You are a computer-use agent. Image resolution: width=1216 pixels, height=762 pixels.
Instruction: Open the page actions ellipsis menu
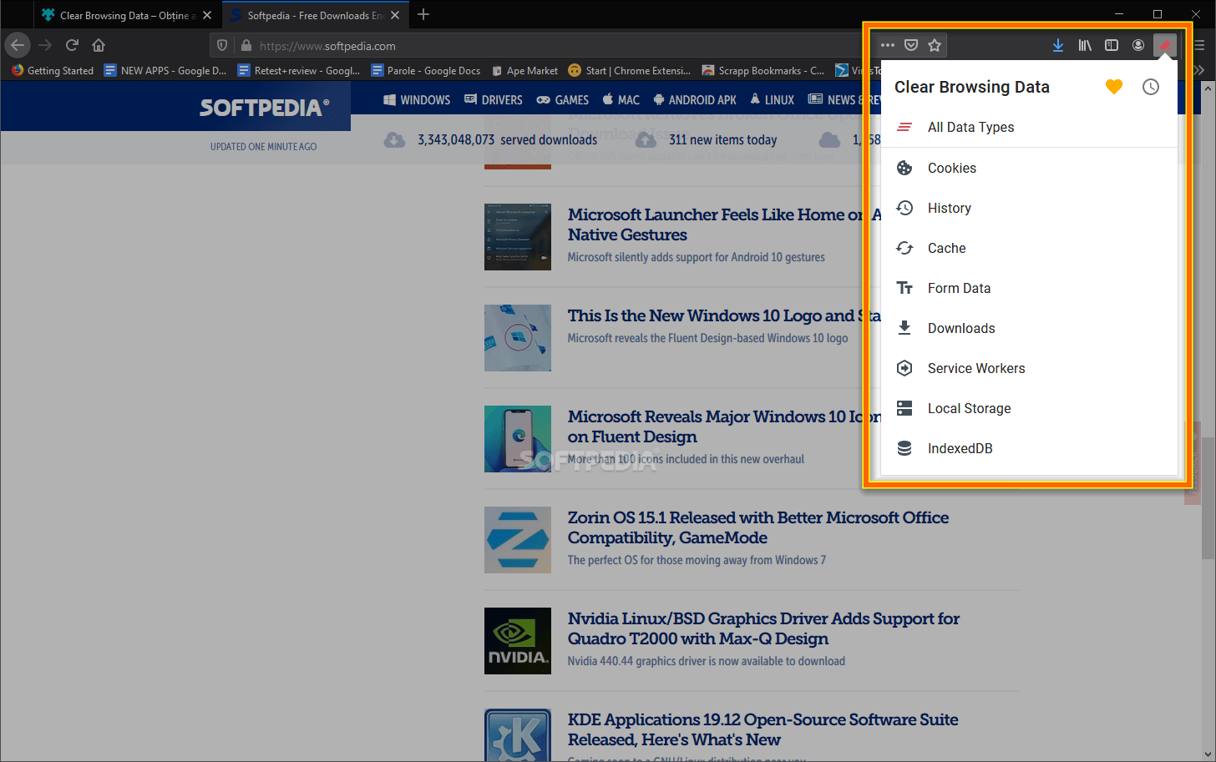tap(887, 45)
